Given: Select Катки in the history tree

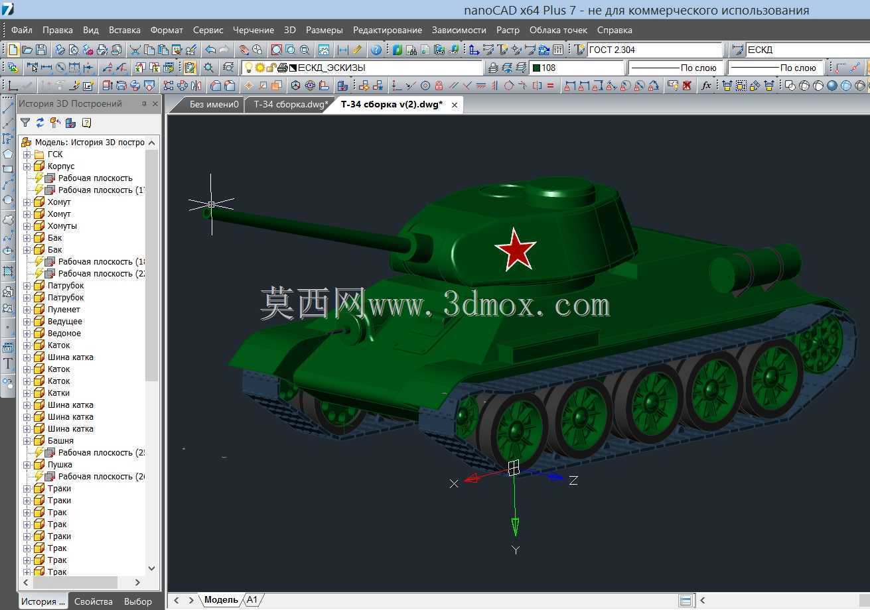Looking at the screenshot, I should click(58, 393).
